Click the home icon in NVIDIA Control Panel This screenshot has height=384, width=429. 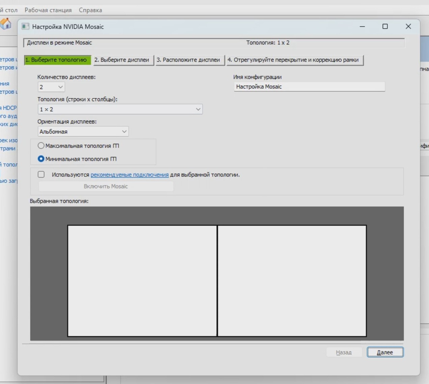[x=5, y=24]
